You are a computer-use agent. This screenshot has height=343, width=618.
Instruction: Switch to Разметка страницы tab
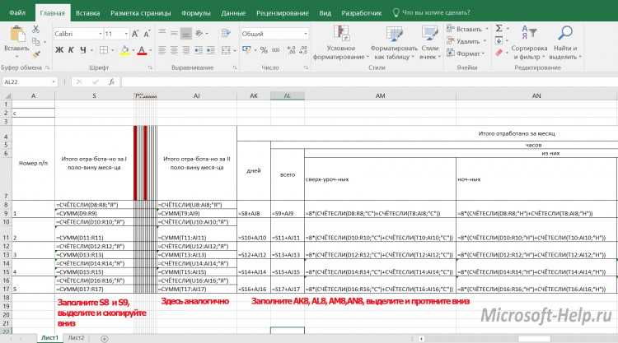[141, 13]
